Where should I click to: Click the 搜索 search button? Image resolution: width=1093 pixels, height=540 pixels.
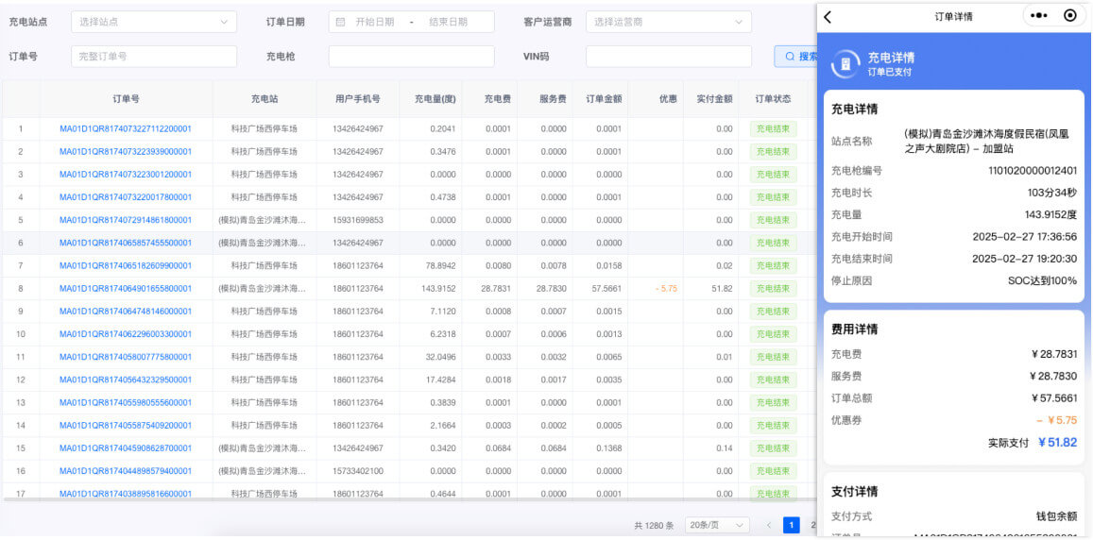796,57
